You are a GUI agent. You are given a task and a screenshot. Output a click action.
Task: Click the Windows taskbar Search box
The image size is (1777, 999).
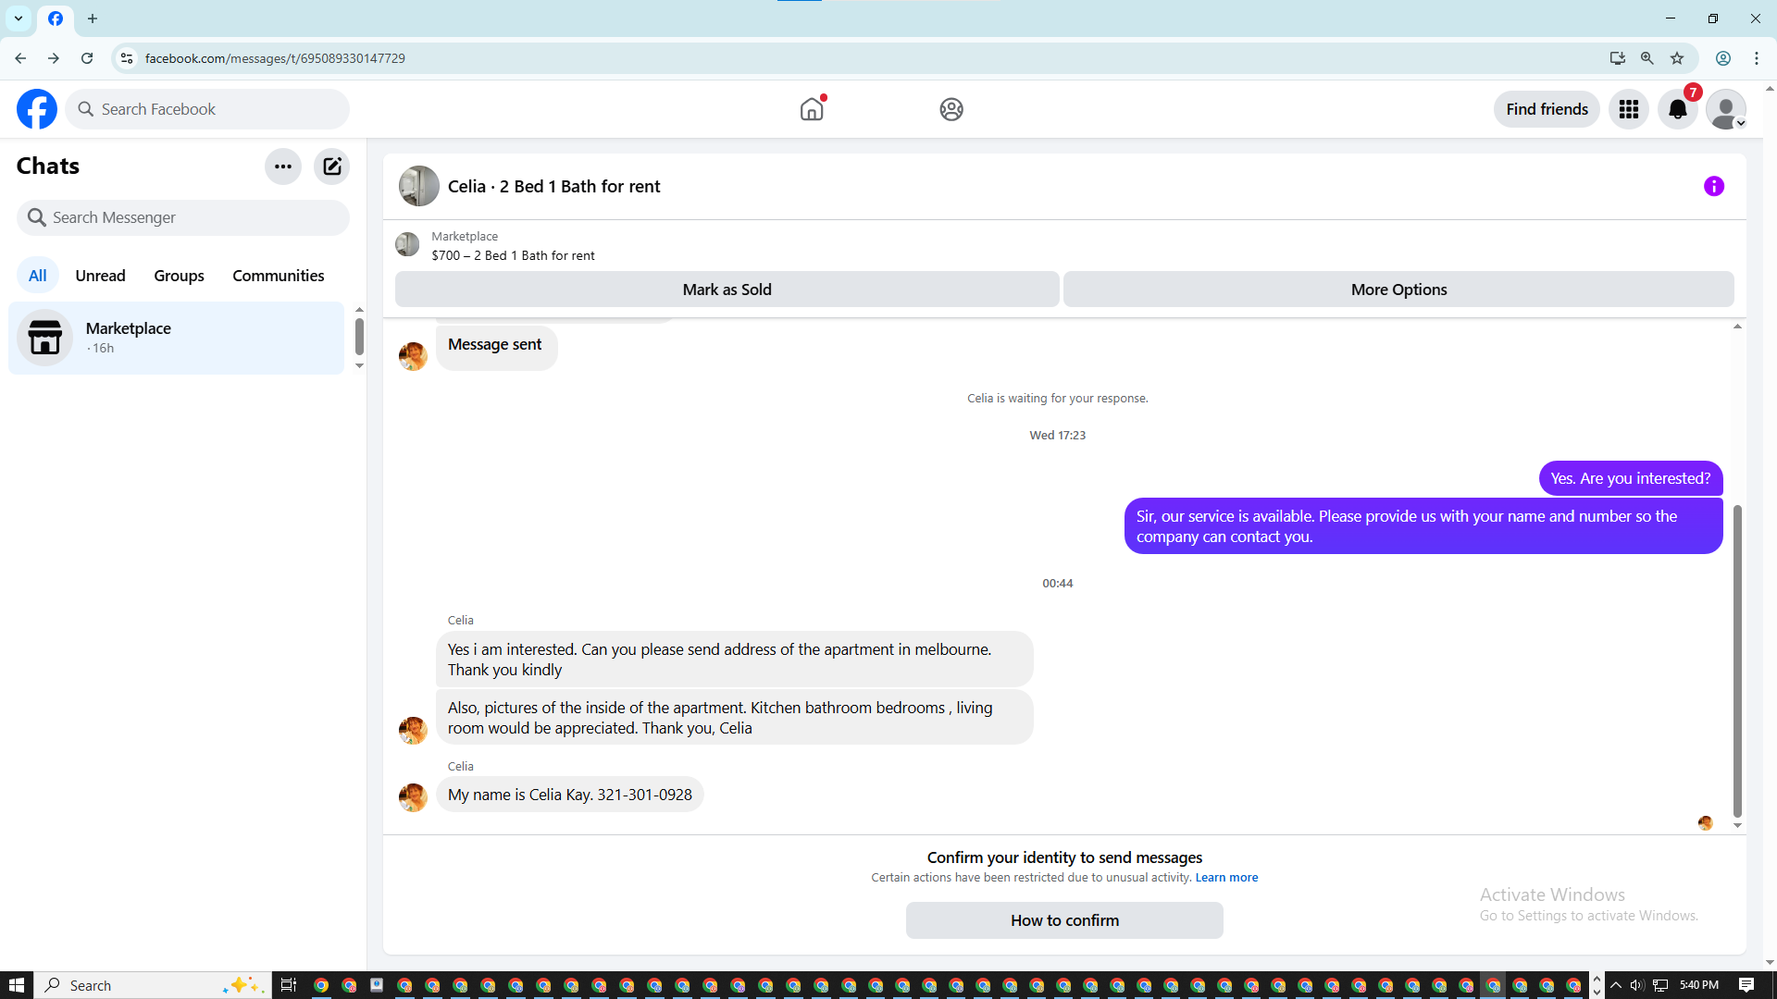click(x=154, y=985)
